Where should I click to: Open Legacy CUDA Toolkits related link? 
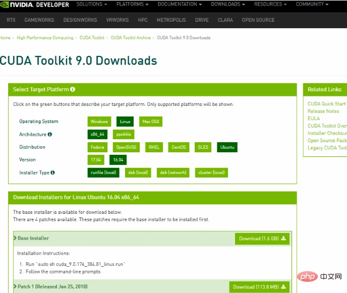(327, 148)
